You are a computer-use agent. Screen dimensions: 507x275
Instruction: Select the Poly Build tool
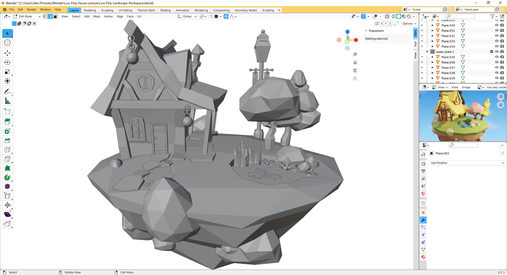click(x=7, y=168)
